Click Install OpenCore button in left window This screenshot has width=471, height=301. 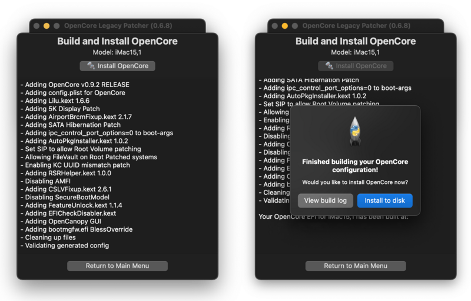[x=117, y=66]
